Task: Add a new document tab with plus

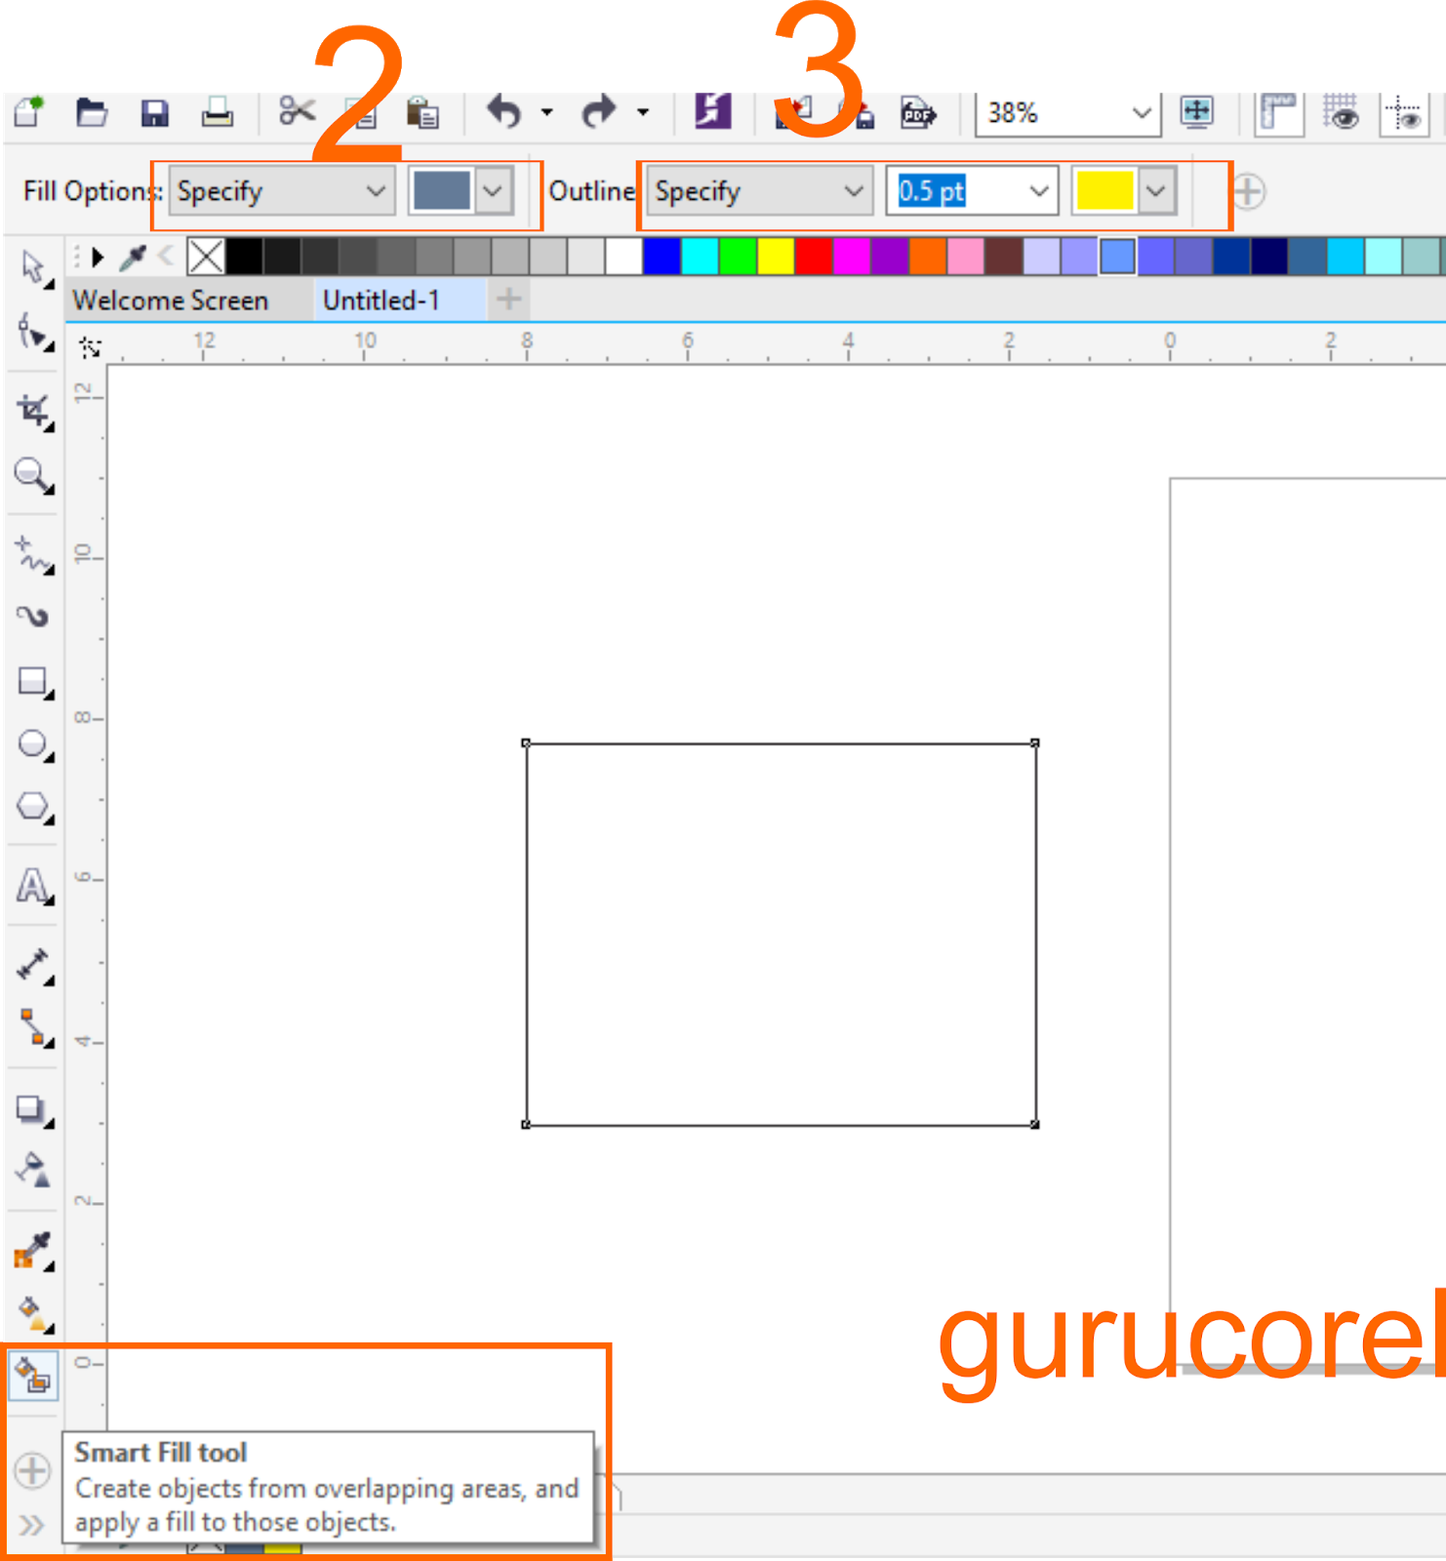Action: pos(508,300)
